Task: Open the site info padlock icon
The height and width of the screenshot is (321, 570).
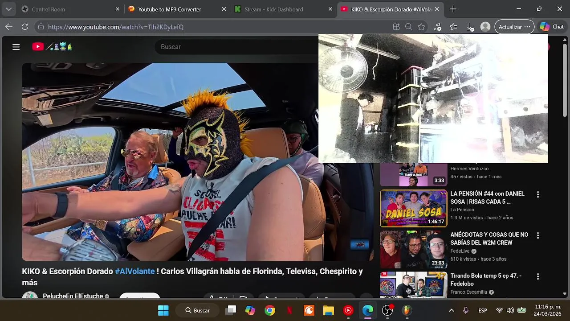Action: point(41,27)
